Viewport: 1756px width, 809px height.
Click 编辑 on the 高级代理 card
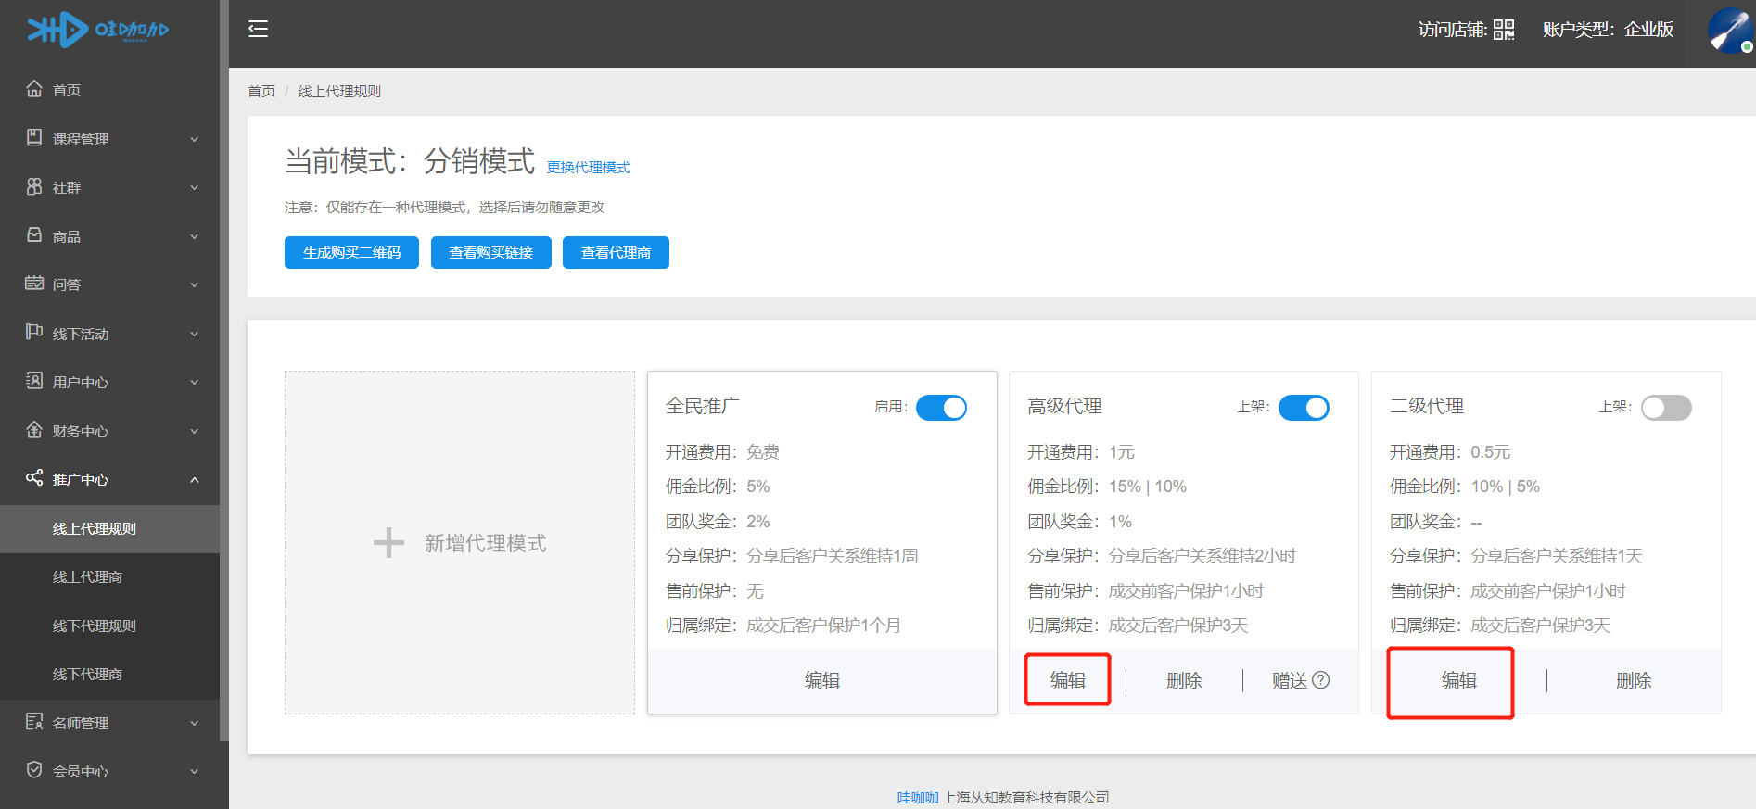tap(1068, 680)
